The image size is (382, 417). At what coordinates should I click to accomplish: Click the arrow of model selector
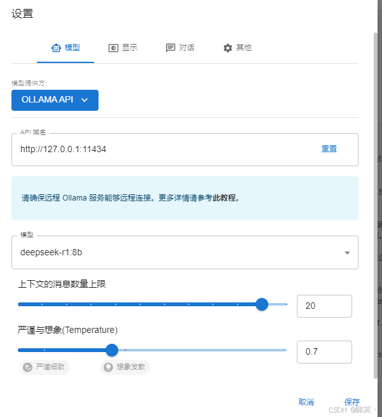coord(347,253)
